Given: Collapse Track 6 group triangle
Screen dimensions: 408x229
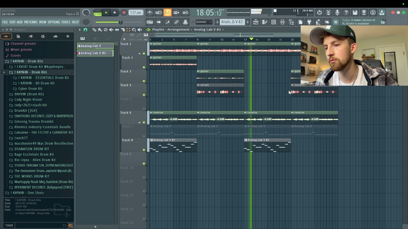Looking at the screenshot, I should point(139,122).
